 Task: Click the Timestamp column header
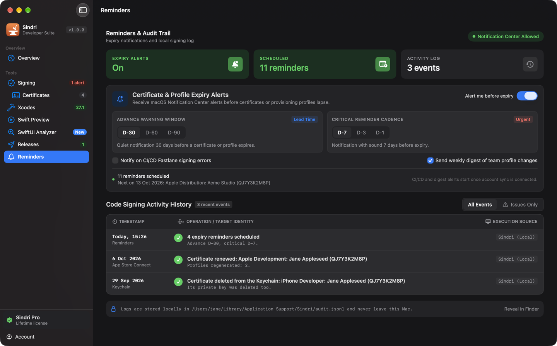pyautogui.click(x=128, y=222)
